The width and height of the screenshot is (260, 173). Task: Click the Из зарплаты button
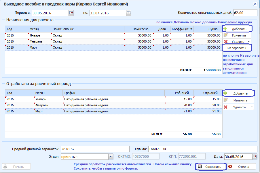[x=237, y=48]
